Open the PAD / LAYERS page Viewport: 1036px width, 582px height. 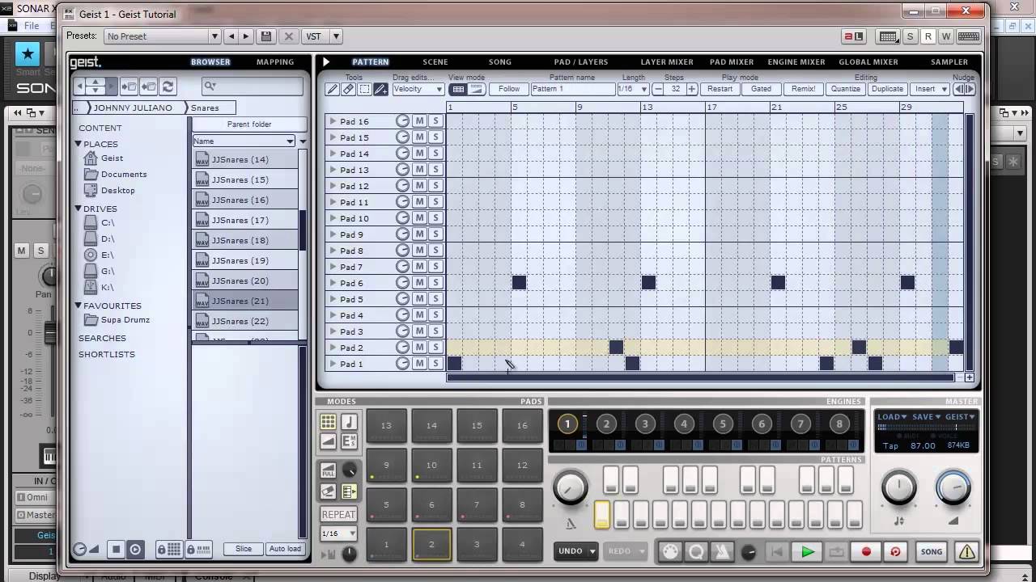[580, 61]
